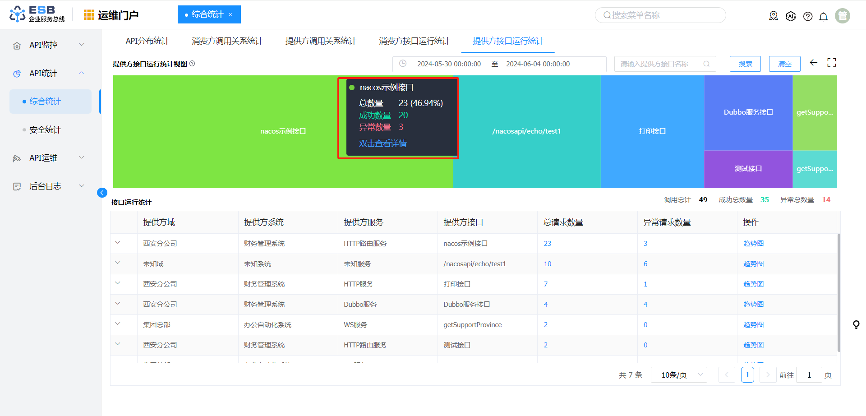866x416 pixels.
Task: Click the fullscreen icon above treemap
Action: [x=831, y=63]
